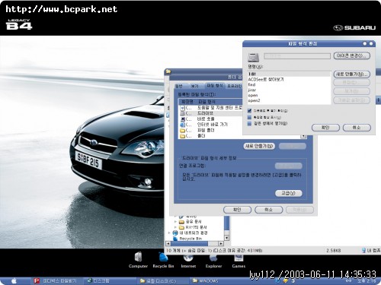Screen dimensions: 381x285
Task: Expand the 내 네트워크 환경 tree node
Action: click(169, 233)
